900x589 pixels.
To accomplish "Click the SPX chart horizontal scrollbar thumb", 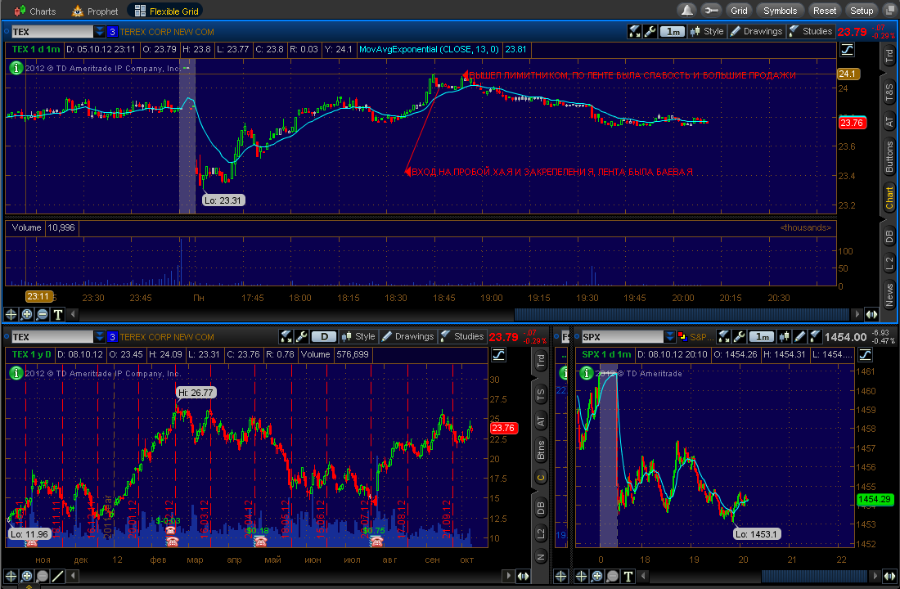I will click(x=814, y=576).
